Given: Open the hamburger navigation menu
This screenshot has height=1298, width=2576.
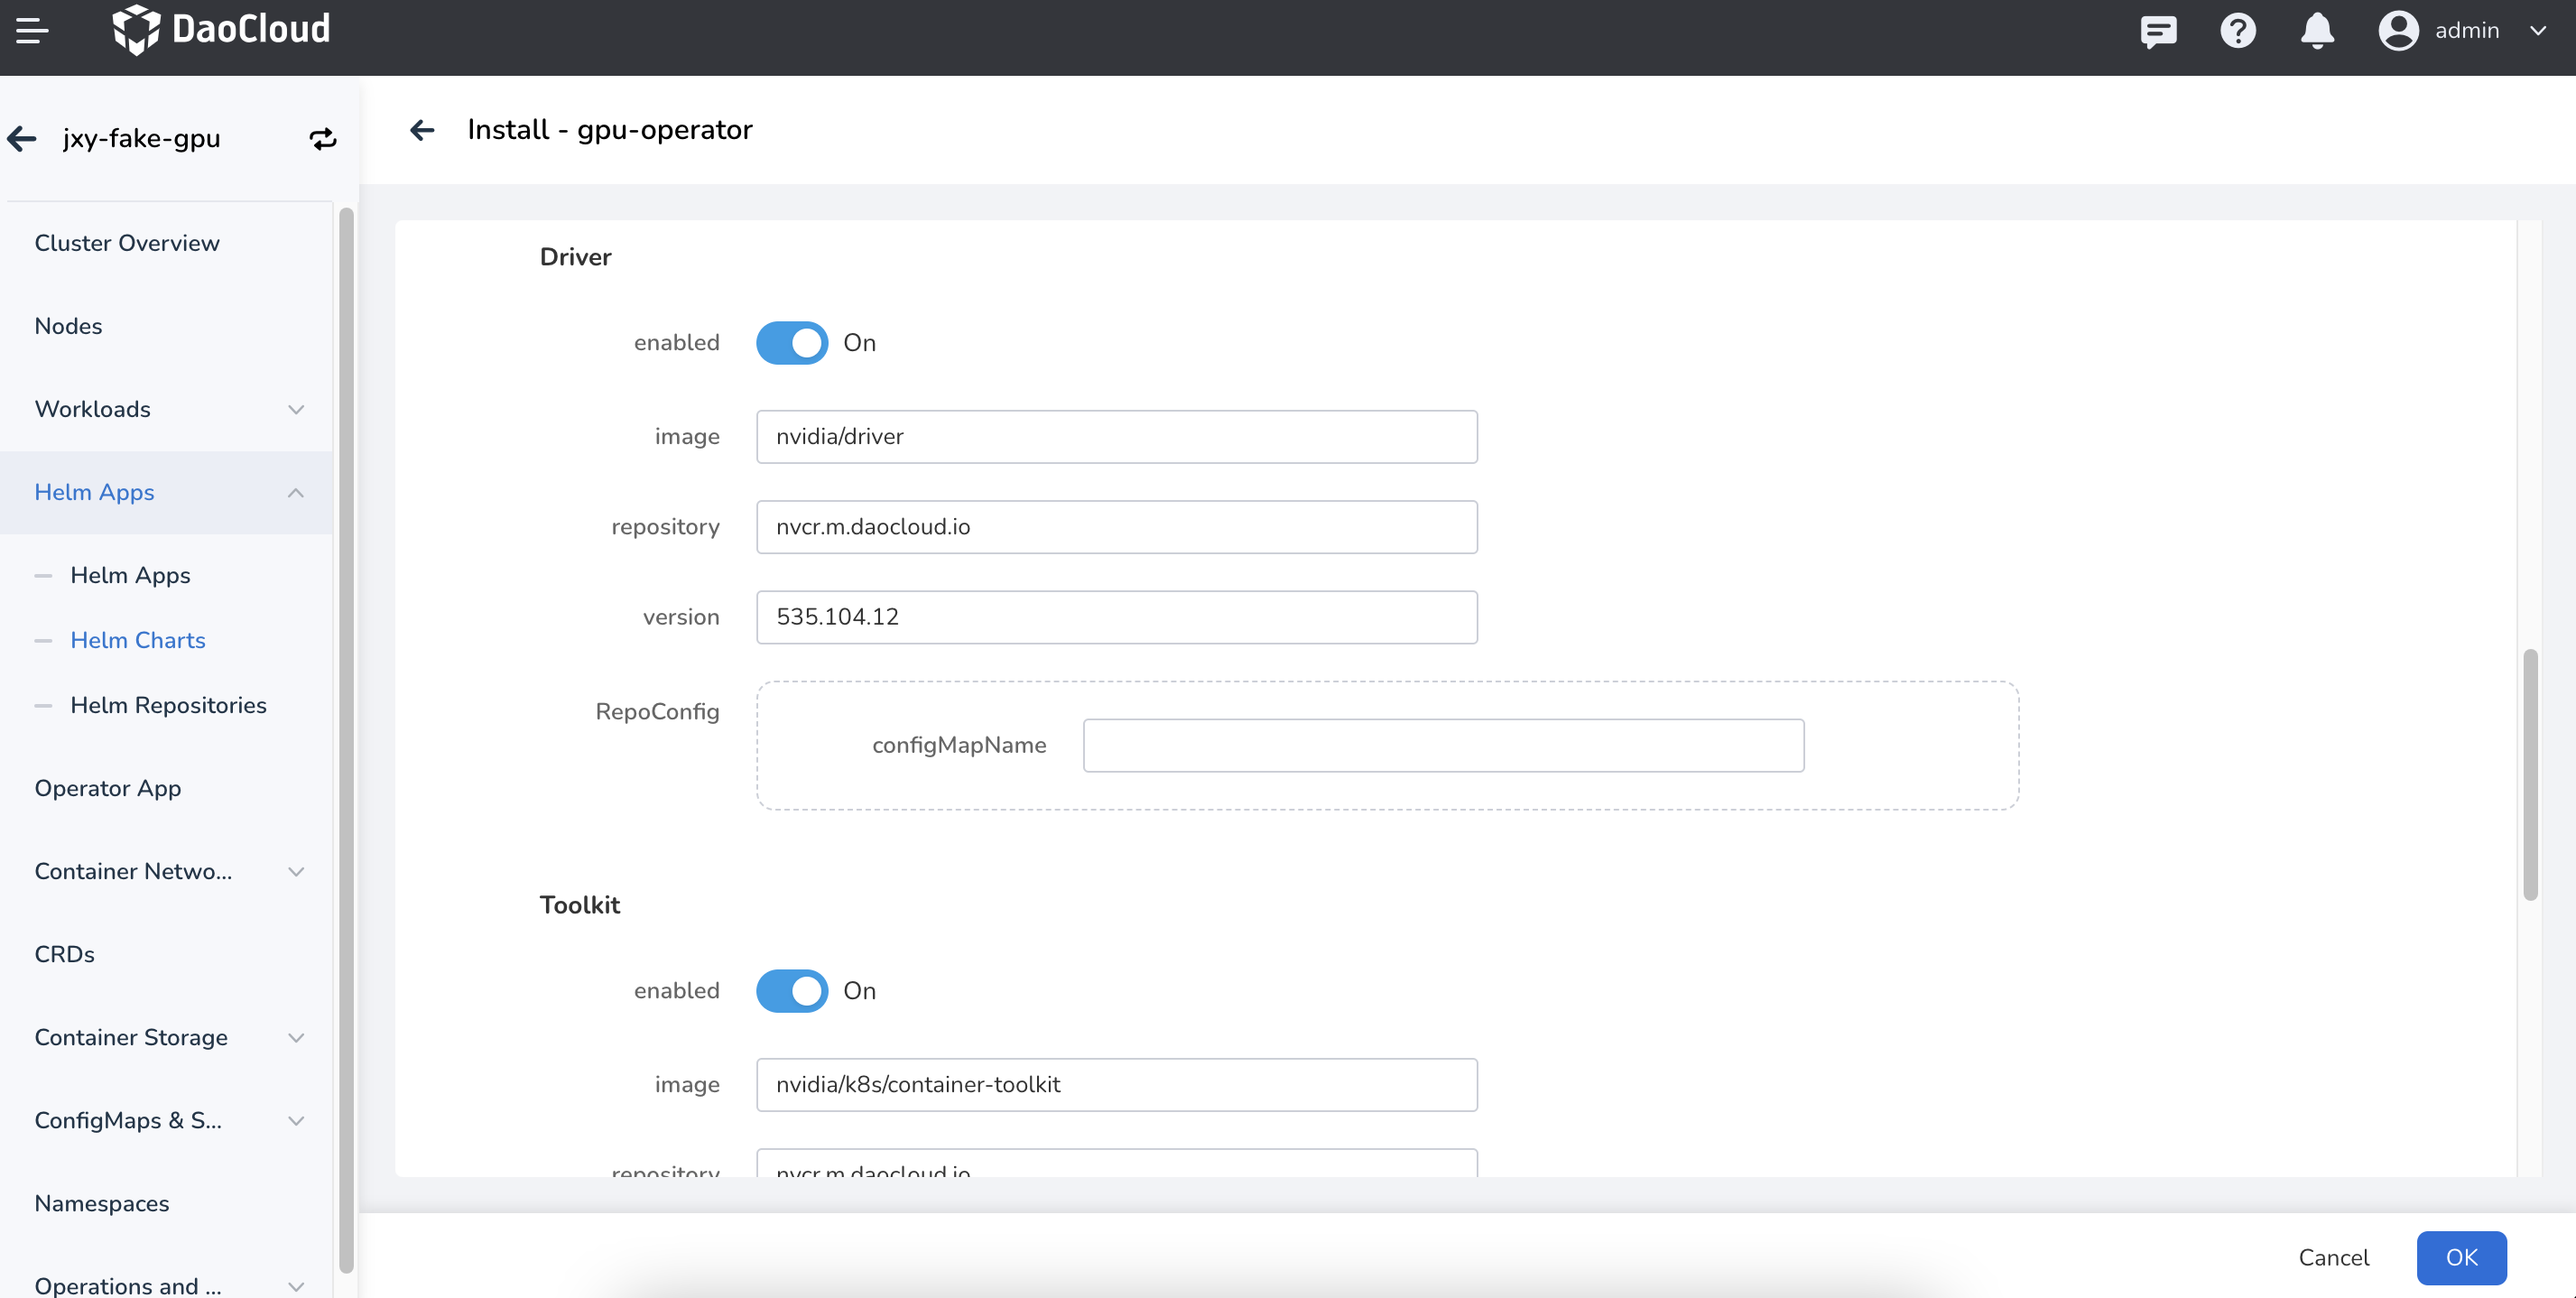Looking at the screenshot, I should coord(32,30).
